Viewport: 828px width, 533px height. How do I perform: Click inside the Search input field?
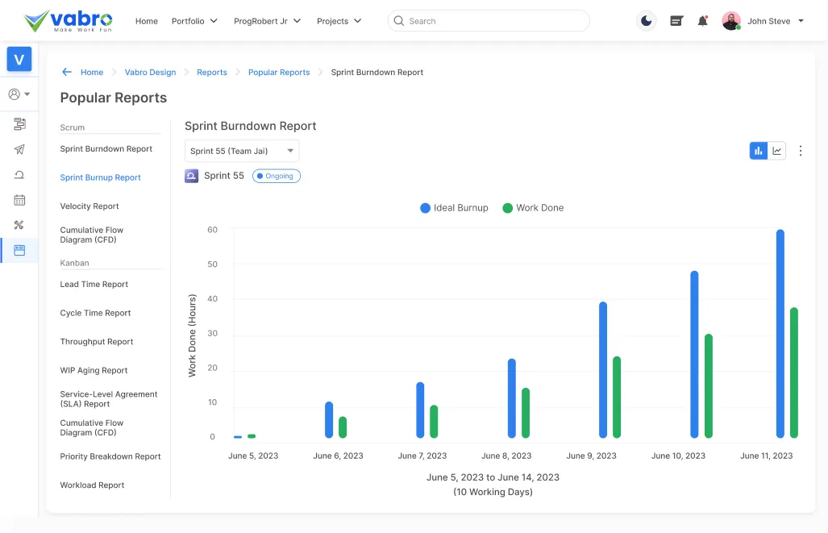pyautogui.click(x=488, y=20)
